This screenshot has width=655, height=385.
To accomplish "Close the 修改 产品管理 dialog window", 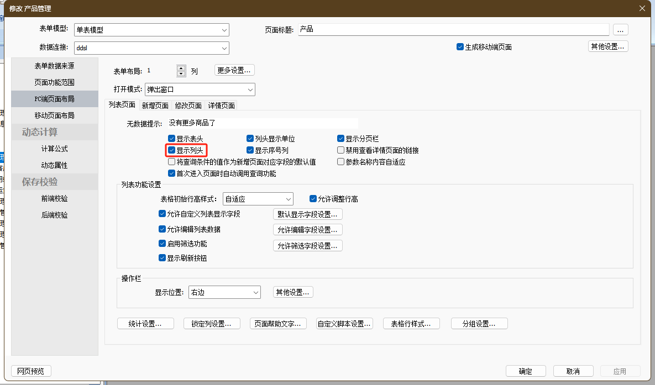I will (642, 8).
